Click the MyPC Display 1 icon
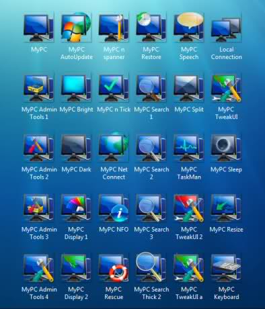 click(x=76, y=208)
